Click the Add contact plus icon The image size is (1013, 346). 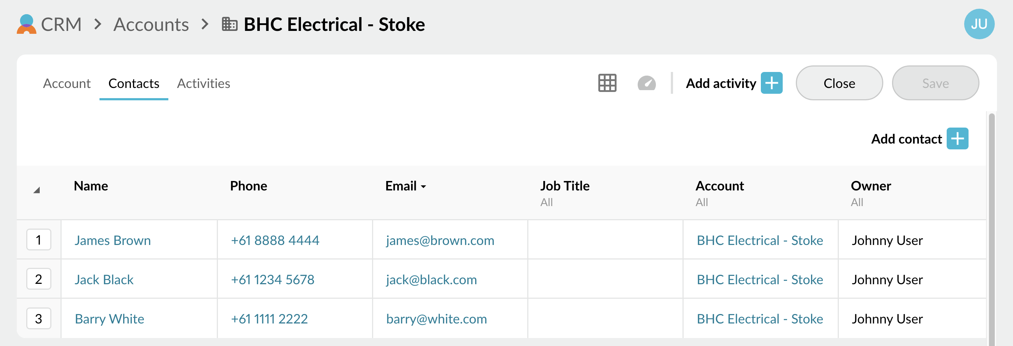(957, 139)
